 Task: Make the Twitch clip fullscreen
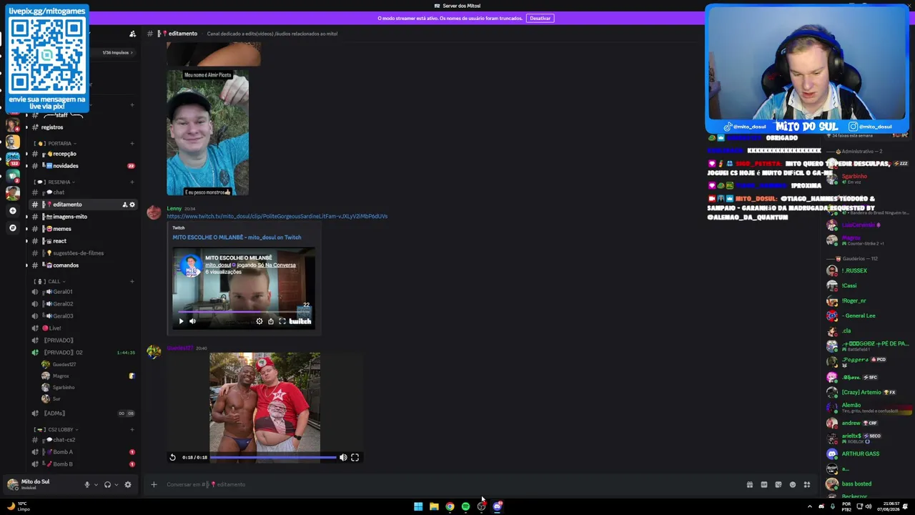coord(282,322)
